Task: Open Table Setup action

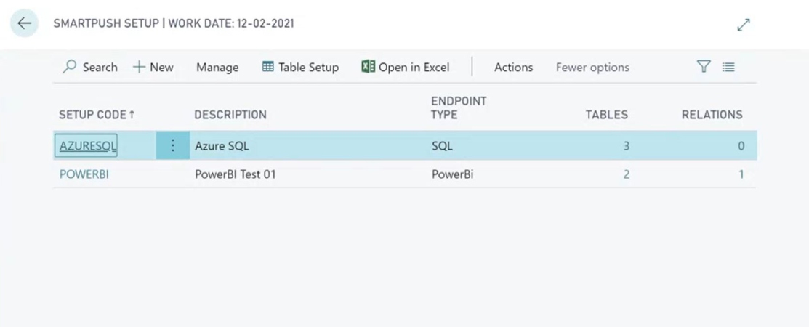Action: pos(300,67)
